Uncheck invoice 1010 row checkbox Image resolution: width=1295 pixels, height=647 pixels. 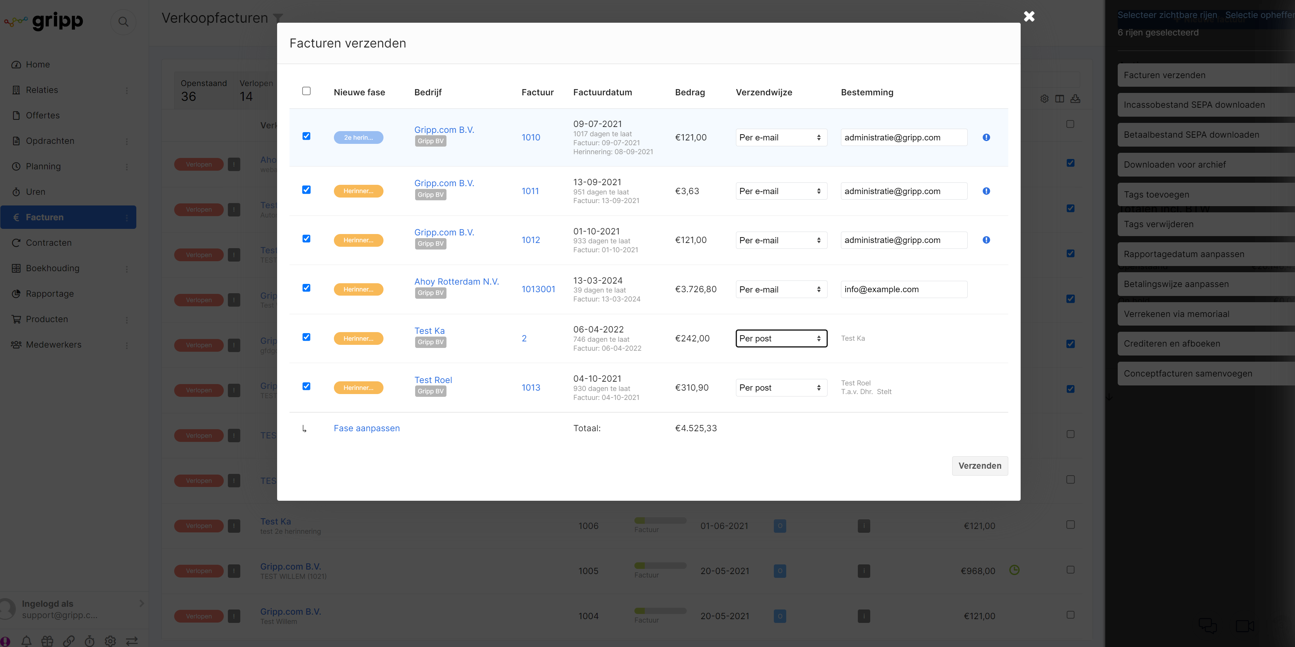[x=306, y=136]
